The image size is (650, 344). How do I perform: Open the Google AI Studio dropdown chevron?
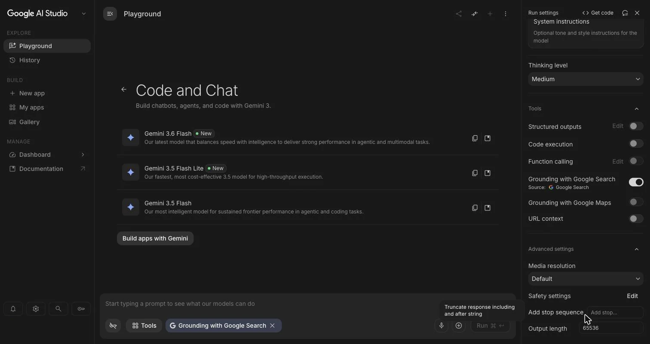pyautogui.click(x=84, y=14)
